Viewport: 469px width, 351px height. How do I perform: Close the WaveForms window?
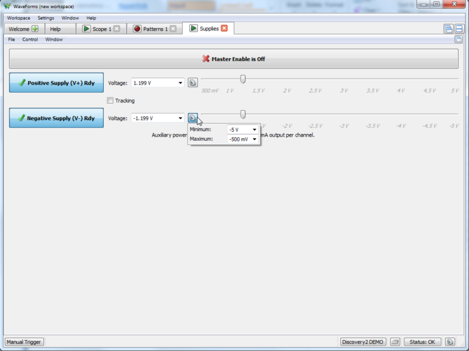point(454,4)
